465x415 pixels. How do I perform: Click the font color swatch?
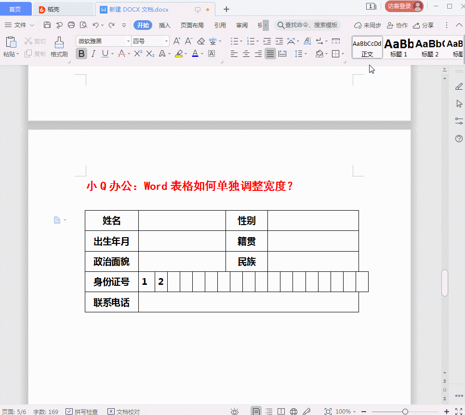point(195,54)
